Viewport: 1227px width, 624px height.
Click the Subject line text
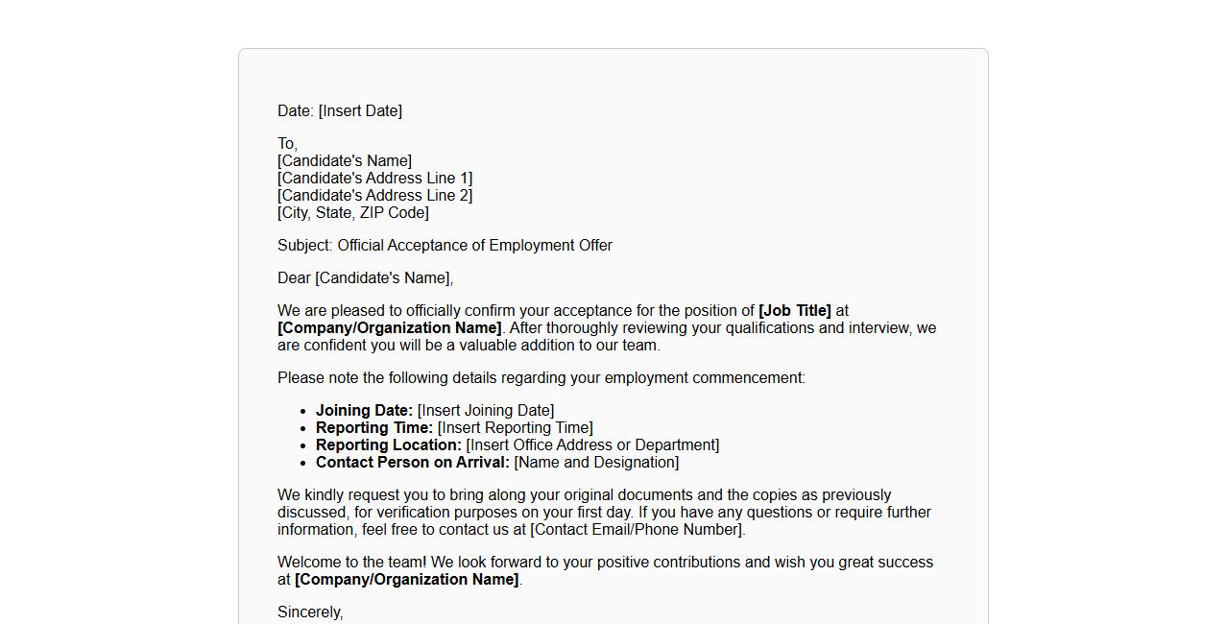[445, 246]
